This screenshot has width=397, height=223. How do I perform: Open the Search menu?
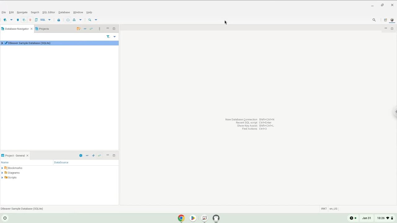point(35,12)
